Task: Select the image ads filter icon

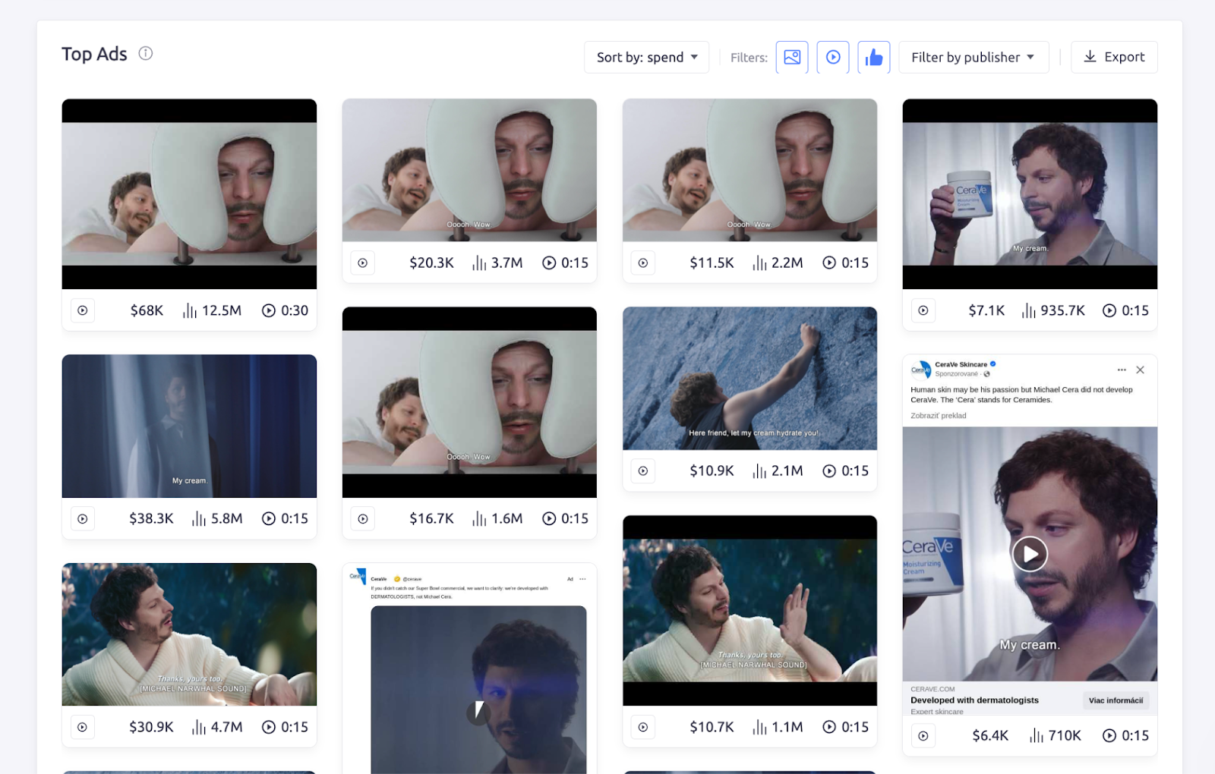Action: pos(792,57)
